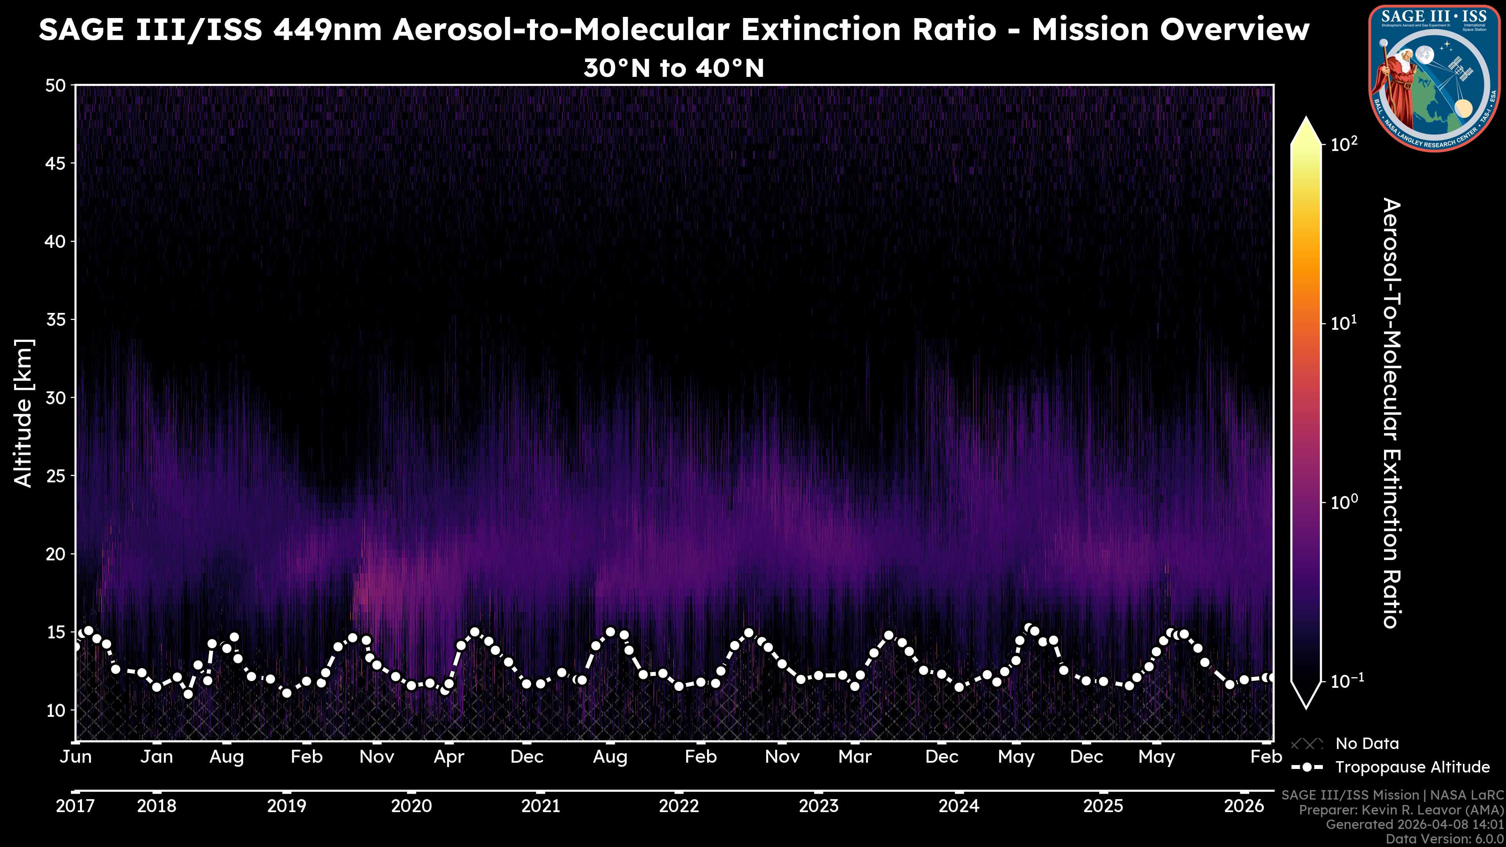Viewport: 1506px width, 847px height.
Task: Click the 50 km altitude tick label
Action: tap(56, 86)
